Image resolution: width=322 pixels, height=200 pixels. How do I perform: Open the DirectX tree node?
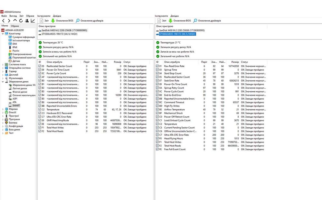pos(12,113)
